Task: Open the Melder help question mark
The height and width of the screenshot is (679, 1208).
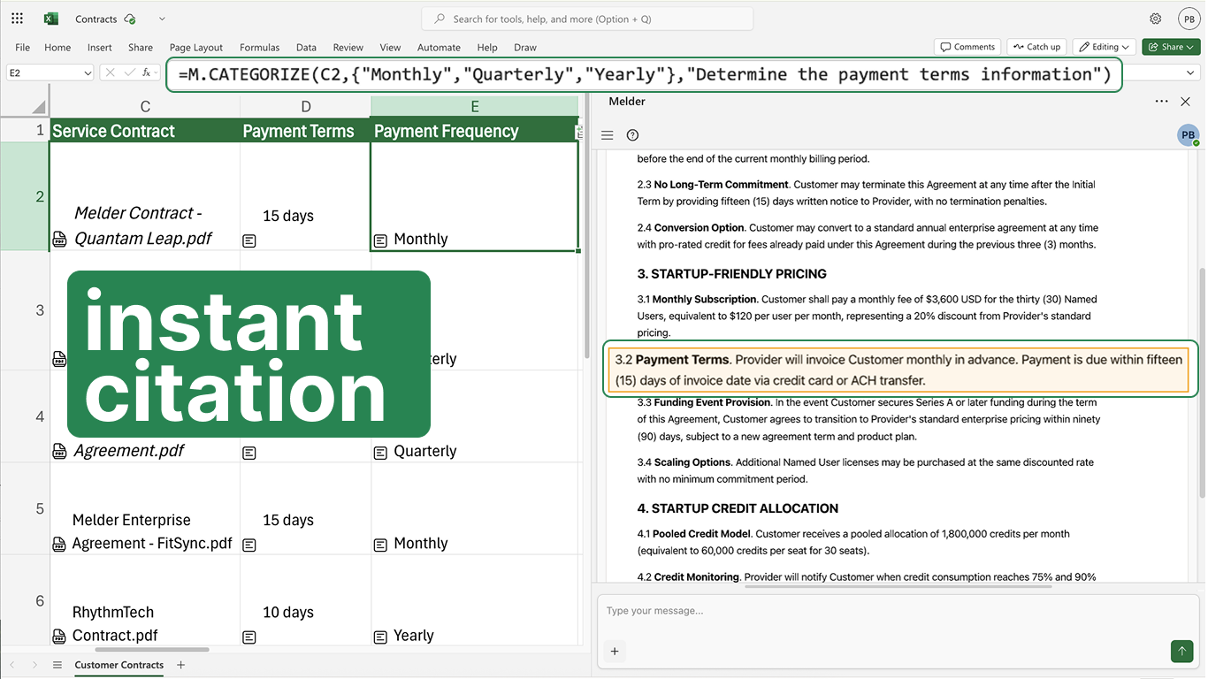Action: 632,135
